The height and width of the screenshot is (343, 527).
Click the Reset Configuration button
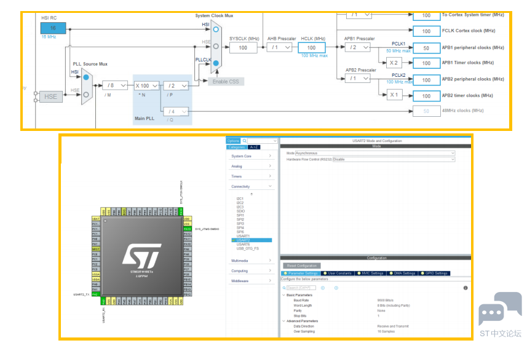click(301, 266)
